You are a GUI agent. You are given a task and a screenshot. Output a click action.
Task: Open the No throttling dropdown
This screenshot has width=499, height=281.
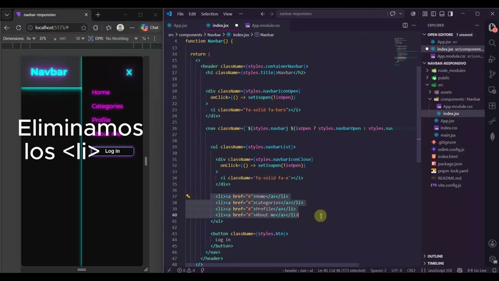[x=122, y=39]
